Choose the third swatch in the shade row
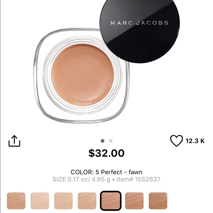Image resolution: width=213 pixels, height=213 pixels. pyautogui.click(x=63, y=201)
